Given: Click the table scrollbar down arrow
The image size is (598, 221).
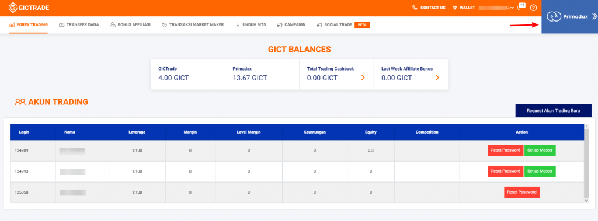Looking at the screenshot, I should (586, 201).
